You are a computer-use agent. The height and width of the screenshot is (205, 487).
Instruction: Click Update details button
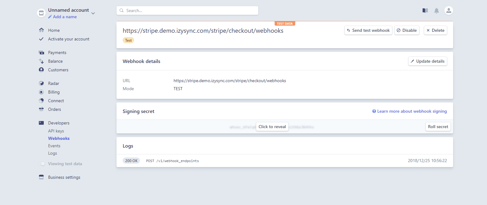point(428,61)
